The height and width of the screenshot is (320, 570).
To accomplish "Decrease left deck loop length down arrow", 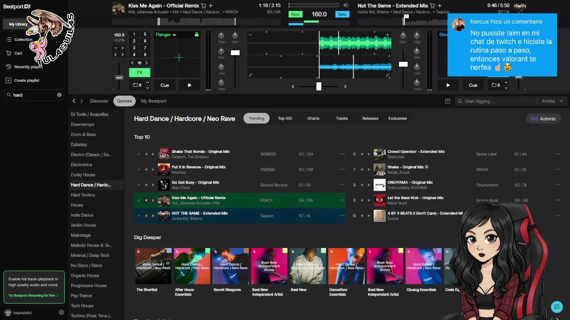I will [147, 88].
